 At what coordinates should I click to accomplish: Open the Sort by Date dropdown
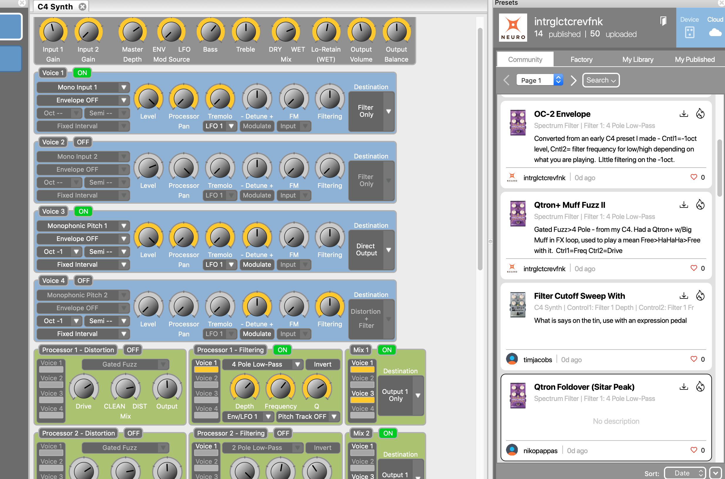[685, 473]
